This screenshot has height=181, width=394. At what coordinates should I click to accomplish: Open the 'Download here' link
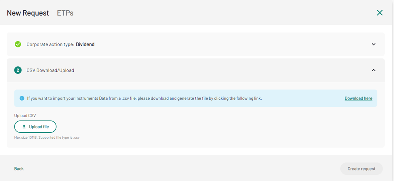point(358,98)
